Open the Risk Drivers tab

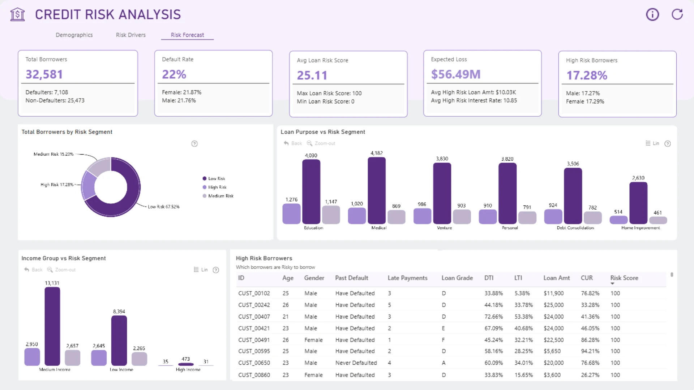click(131, 35)
